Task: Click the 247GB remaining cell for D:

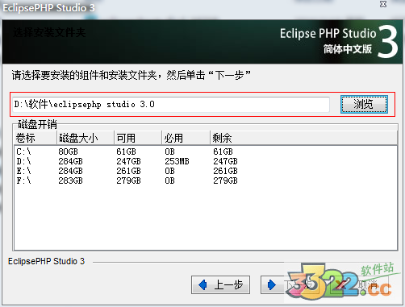Action: (225, 161)
